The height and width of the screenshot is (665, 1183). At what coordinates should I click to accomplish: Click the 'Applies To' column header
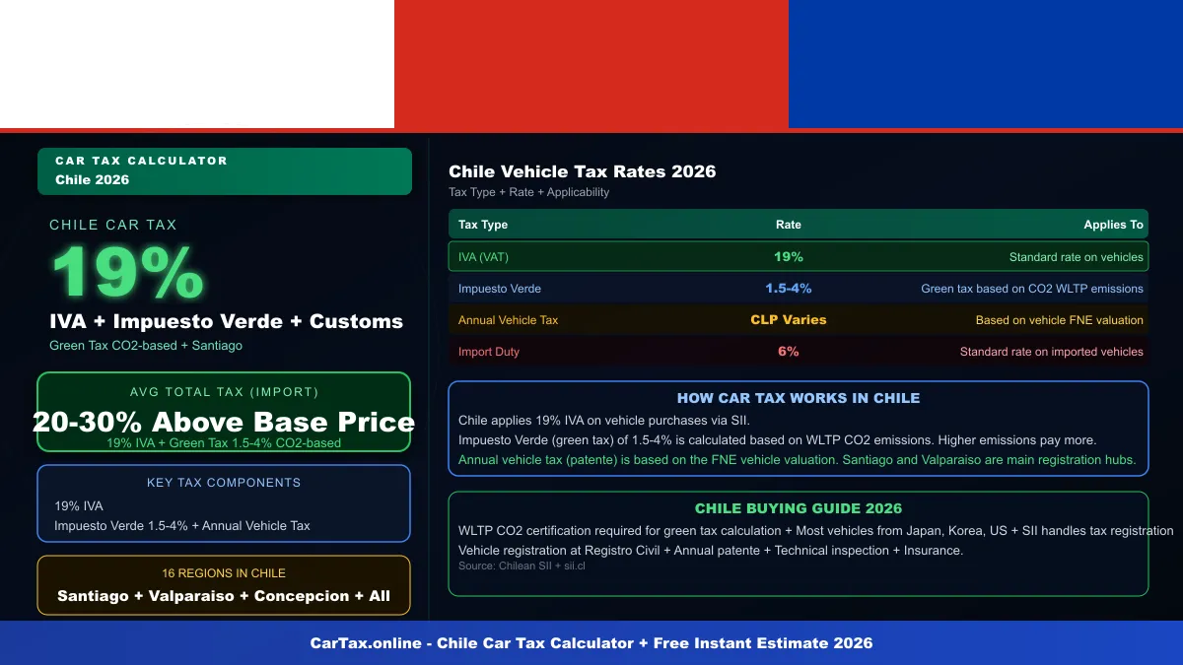point(1114,225)
